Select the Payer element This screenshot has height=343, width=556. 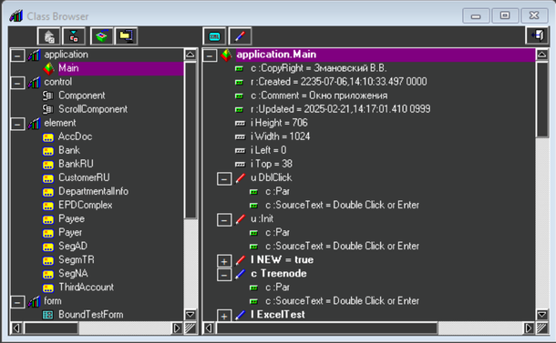(70, 233)
